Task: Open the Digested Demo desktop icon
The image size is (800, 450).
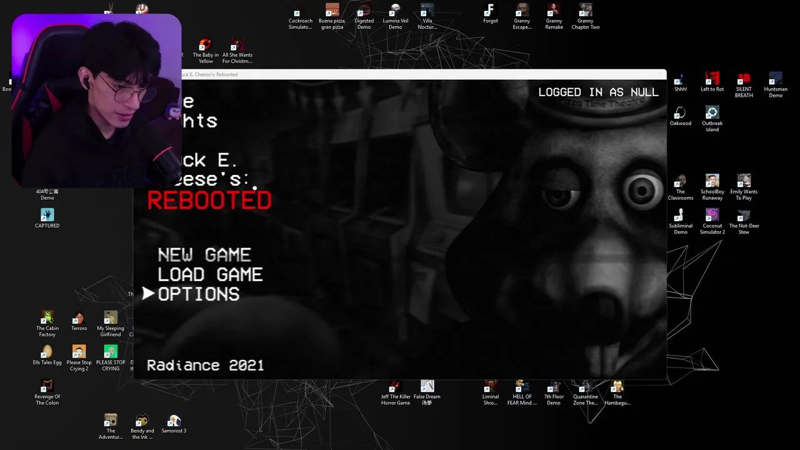Action: (364, 17)
